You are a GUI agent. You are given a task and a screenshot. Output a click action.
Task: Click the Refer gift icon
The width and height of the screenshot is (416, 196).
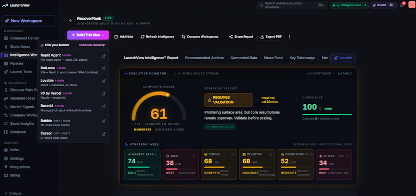click(x=6, y=150)
